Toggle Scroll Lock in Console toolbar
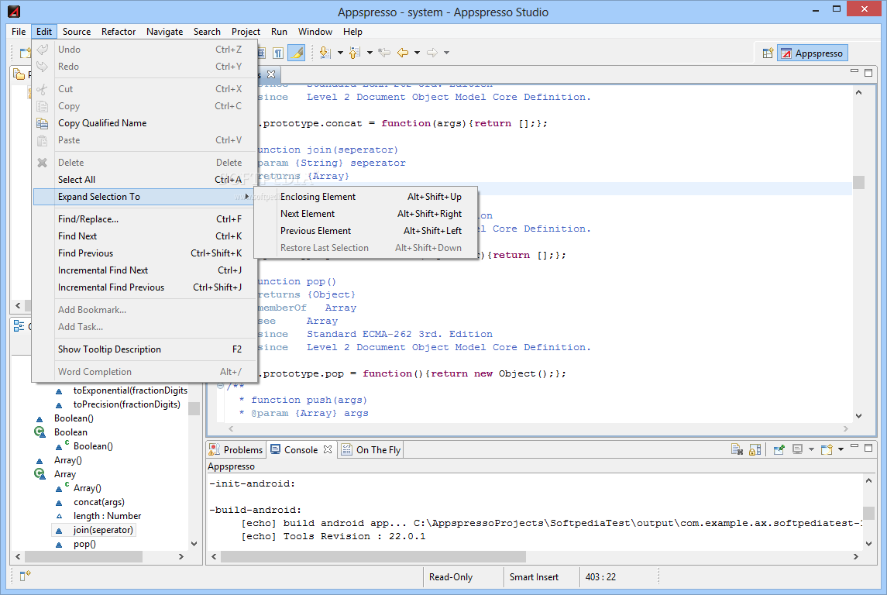The image size is (887, 595). [755, 449]
